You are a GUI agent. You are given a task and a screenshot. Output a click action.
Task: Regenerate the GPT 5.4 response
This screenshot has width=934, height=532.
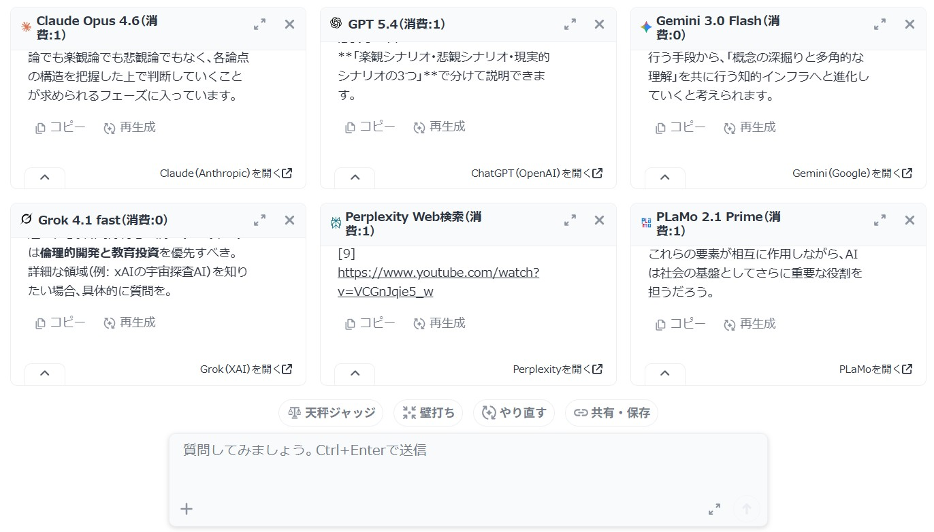439,127
